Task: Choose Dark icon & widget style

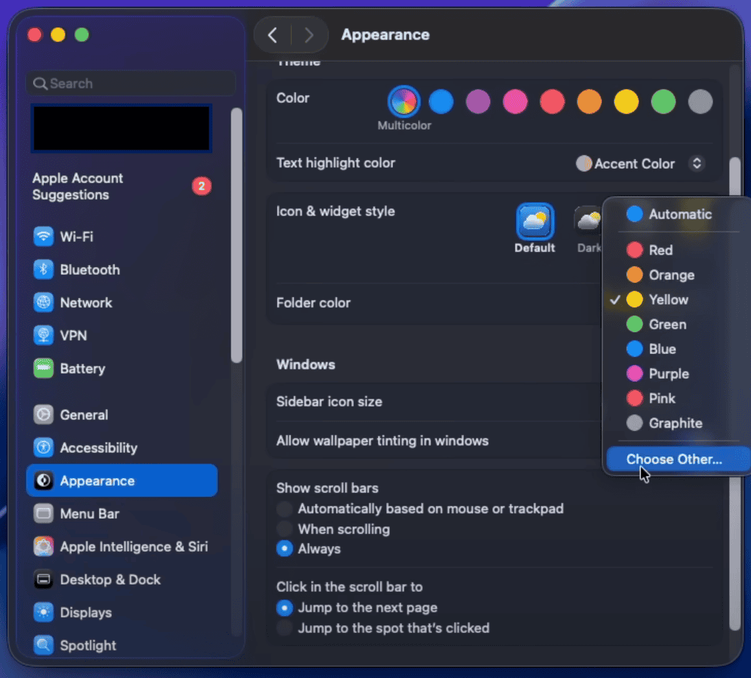Action: coord(588,229)
